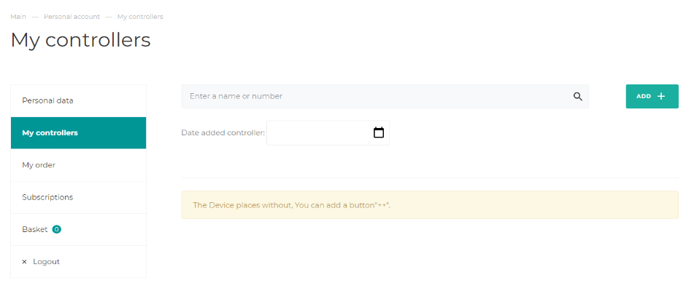This screenshot has height=291, width=694.
Task: Click the Personal account breadcrumb link
Action: 72,17
